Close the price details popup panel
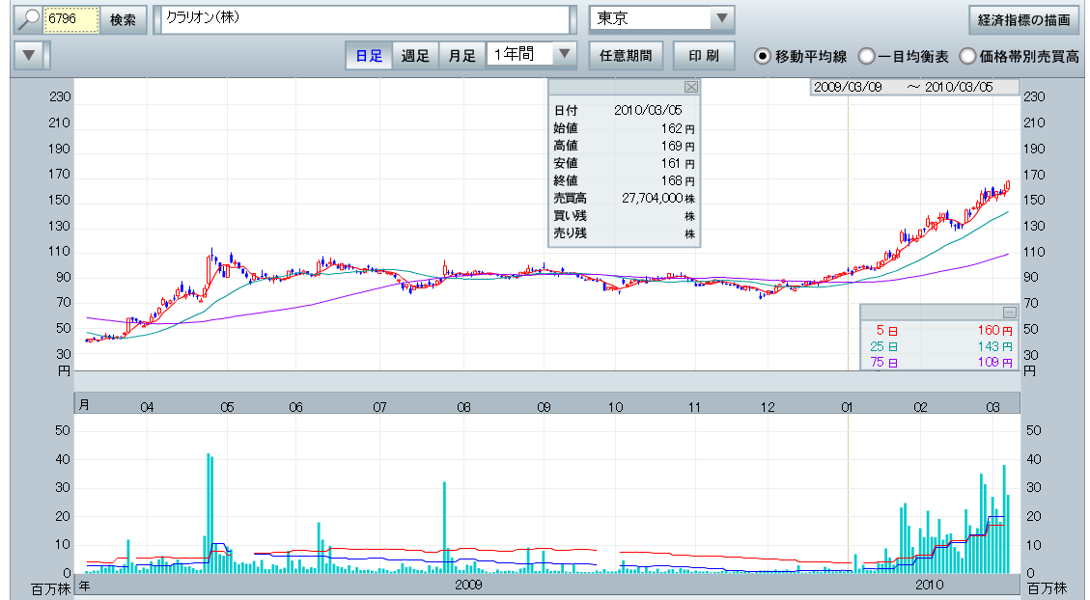 (690, 87)
